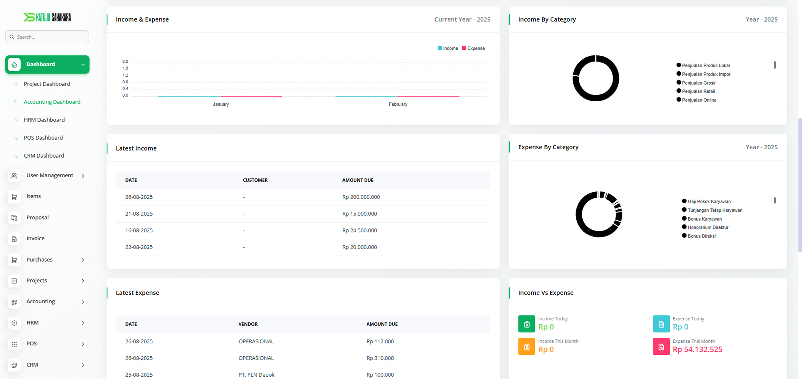
Task: Click the Katuju Sahakara logo
Action: (x=47, y=17)
